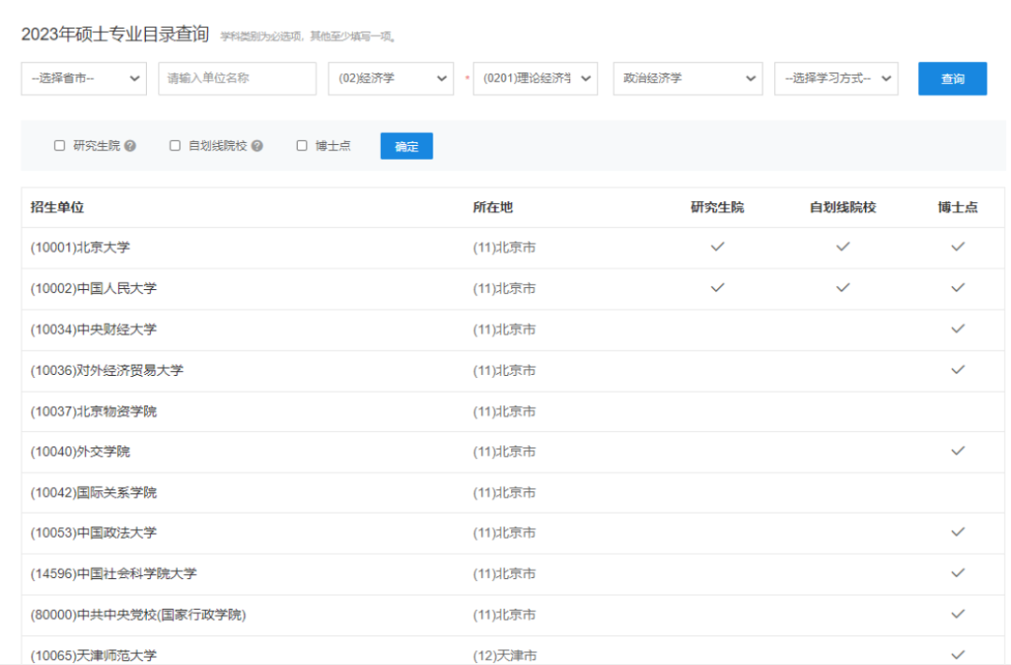The height and width of the screenshot is (665, 1011).
Task: Click 中国人民大学 博士点 checkmark
Action: coord(959,287)
